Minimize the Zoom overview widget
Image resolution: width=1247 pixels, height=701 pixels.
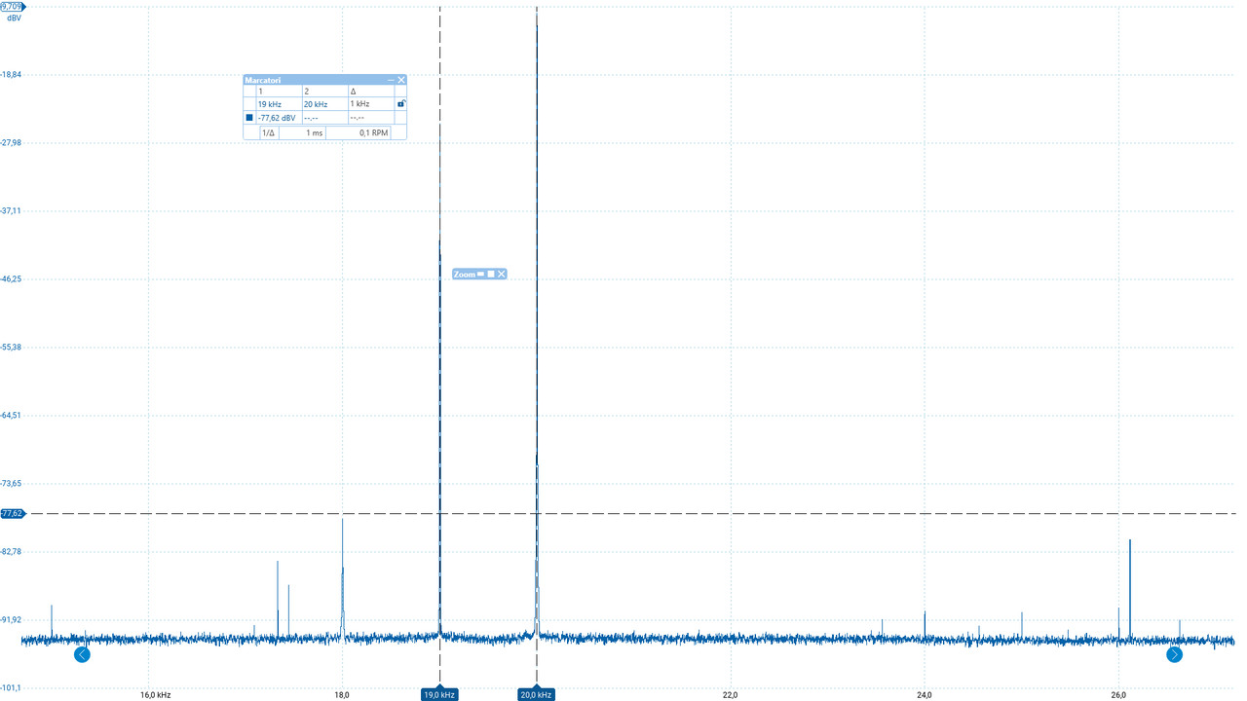click(481, 275)
